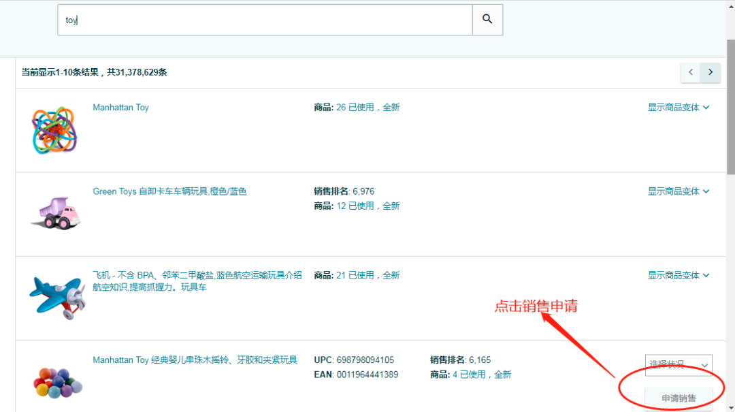This screenshot has width=735, height=412.
Task: Open the Manhattan Toy product link
Action: tap(120, 107)
